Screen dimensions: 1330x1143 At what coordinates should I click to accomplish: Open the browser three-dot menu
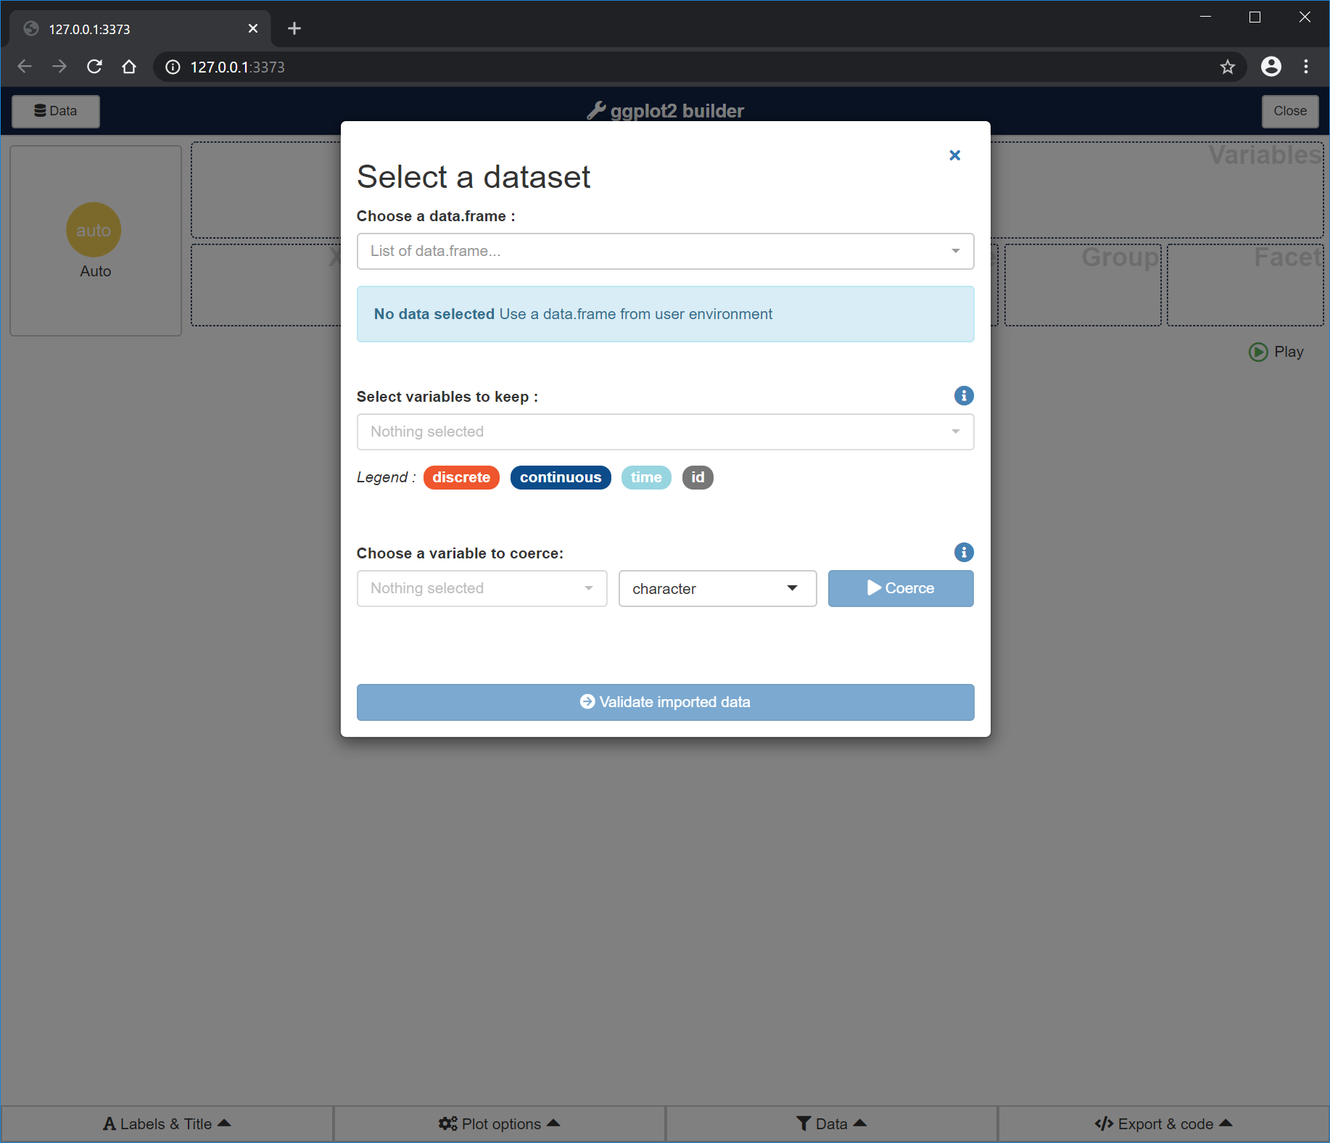(1306, 67)
